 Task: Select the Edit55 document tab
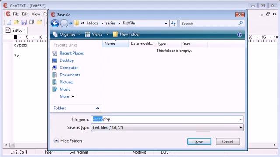click(x=15, y=31)
